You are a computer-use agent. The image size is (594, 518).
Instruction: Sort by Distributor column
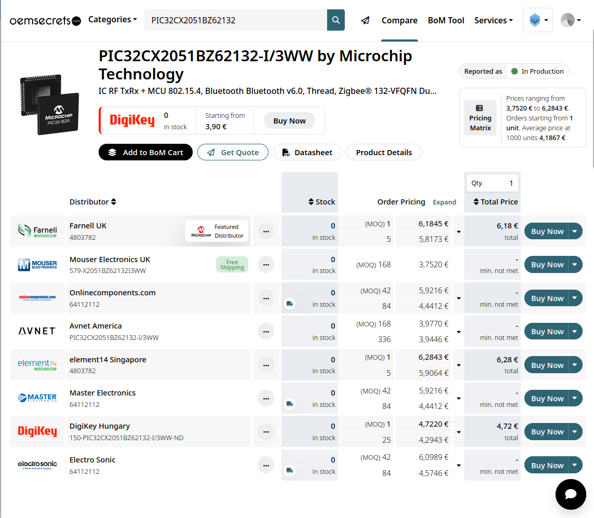click(93, 202)
